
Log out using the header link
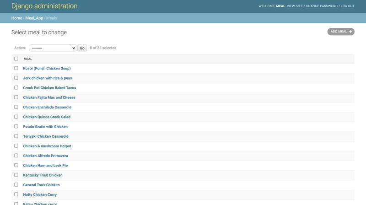click(x=347, y=6)
